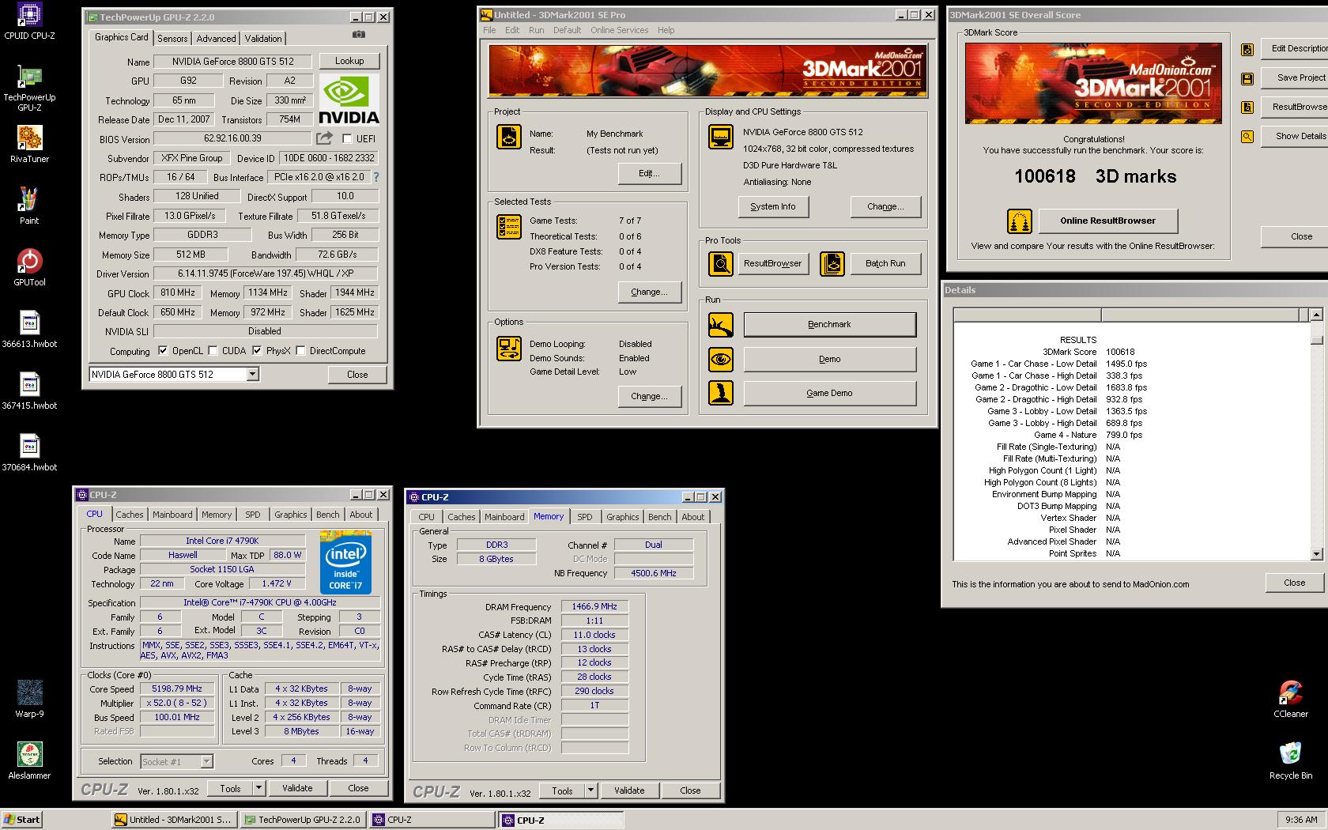The image size is (1328, 830).
Task: Select the 366613.hwbot file icon
Action: click(29, 323)
